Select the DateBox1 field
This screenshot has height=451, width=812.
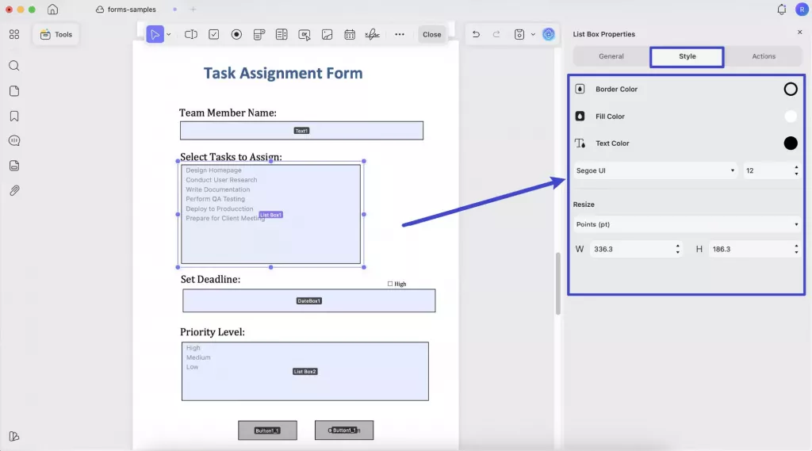coord(308,301)
